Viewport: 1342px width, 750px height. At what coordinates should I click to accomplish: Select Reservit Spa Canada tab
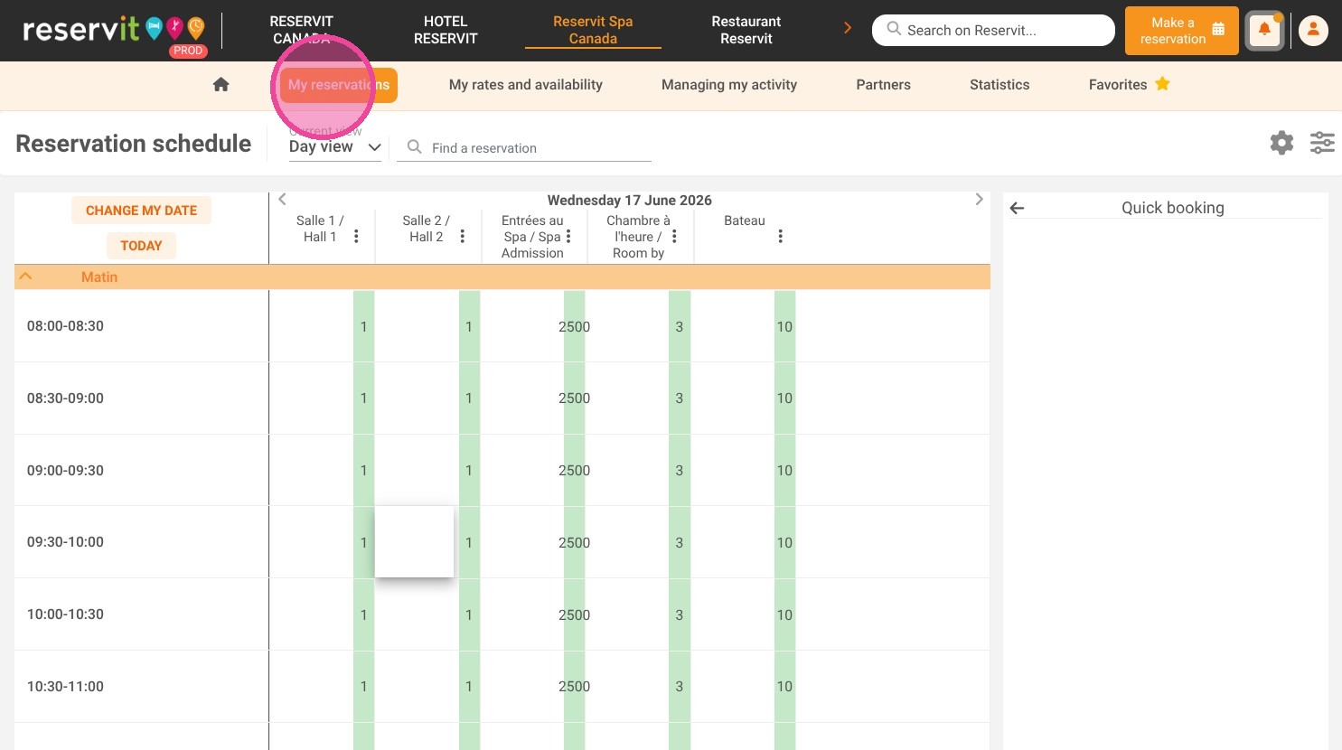pos(593,30)
